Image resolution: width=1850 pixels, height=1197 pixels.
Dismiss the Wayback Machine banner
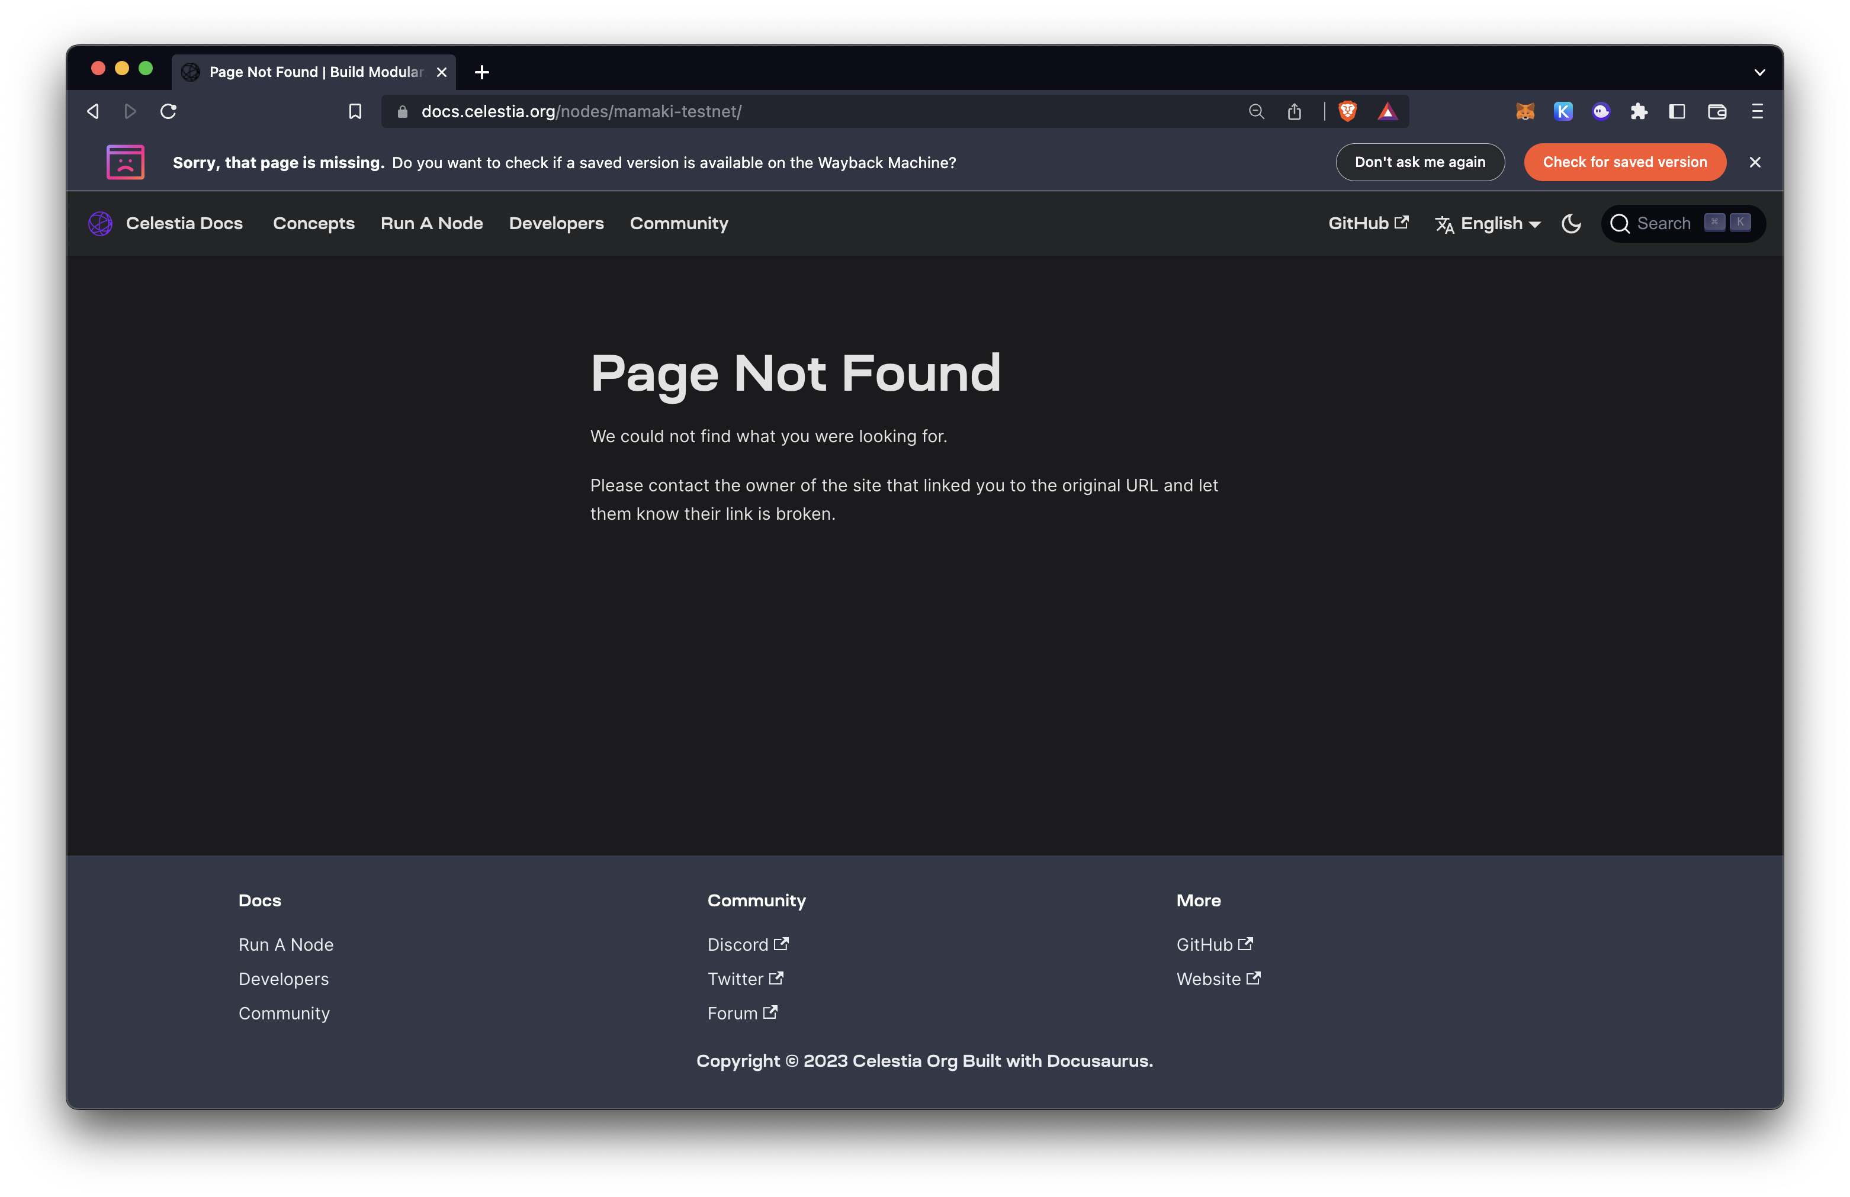click(1755, 162)
